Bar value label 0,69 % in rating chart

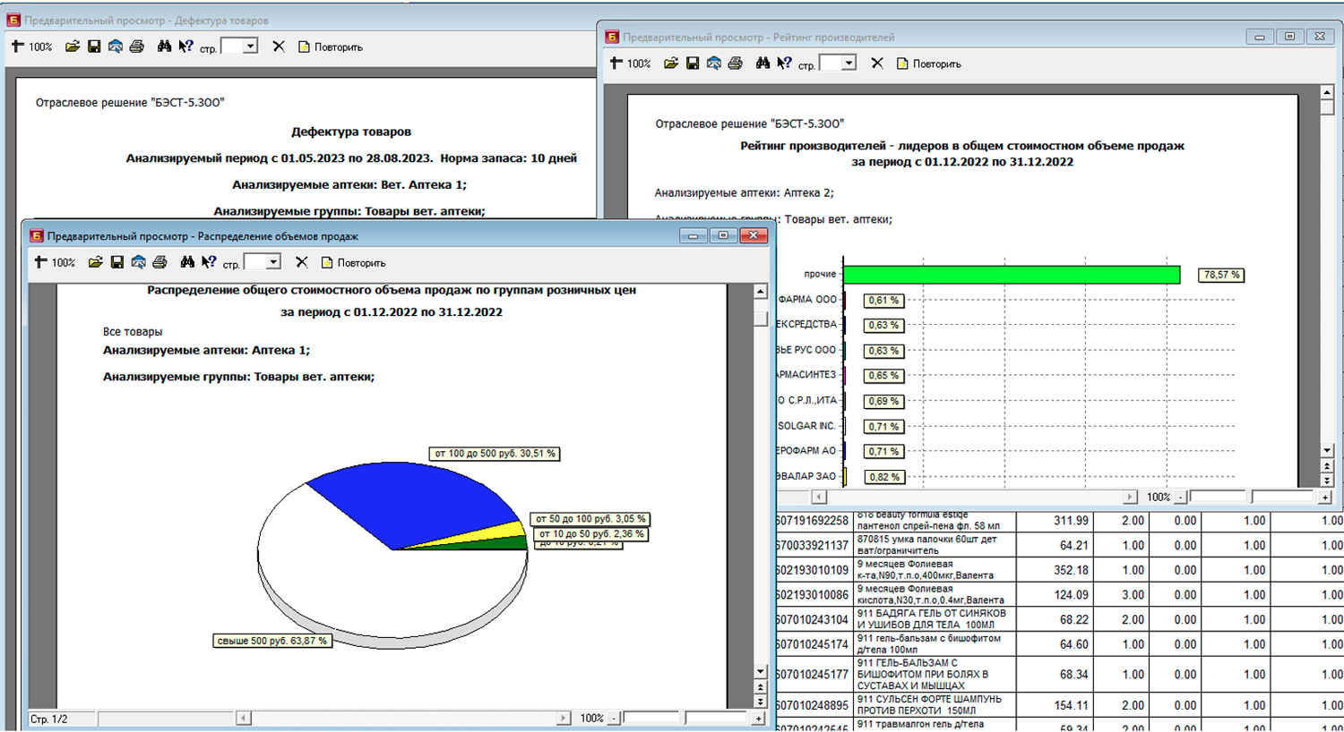(x=883, y=401)
